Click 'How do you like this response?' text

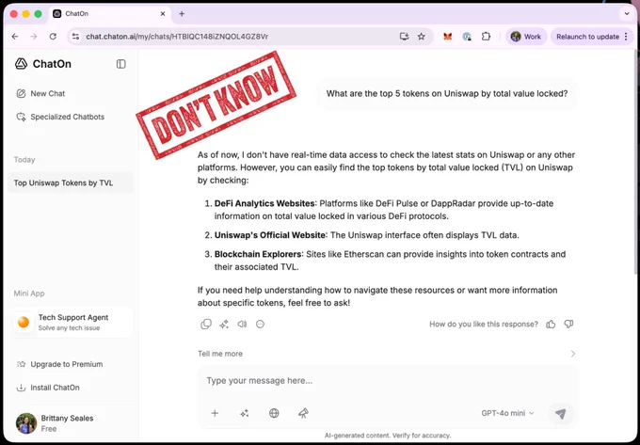point(484,325)
